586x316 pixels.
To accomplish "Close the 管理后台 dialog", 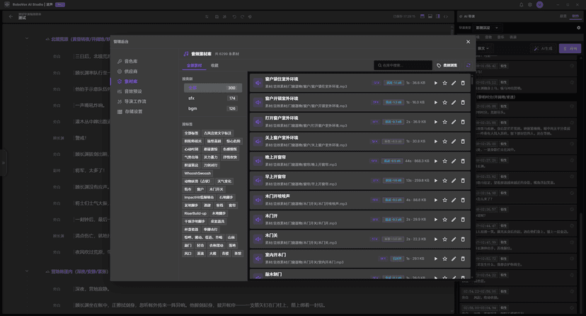I will 468,42.
